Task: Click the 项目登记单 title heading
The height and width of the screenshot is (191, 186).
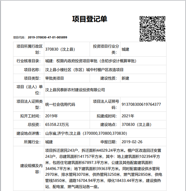Action: 90,19
